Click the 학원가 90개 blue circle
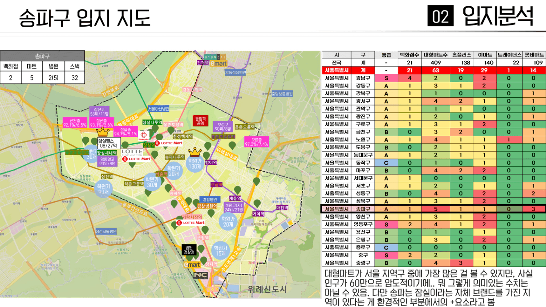Screen dimensions: 546x307 103,189
